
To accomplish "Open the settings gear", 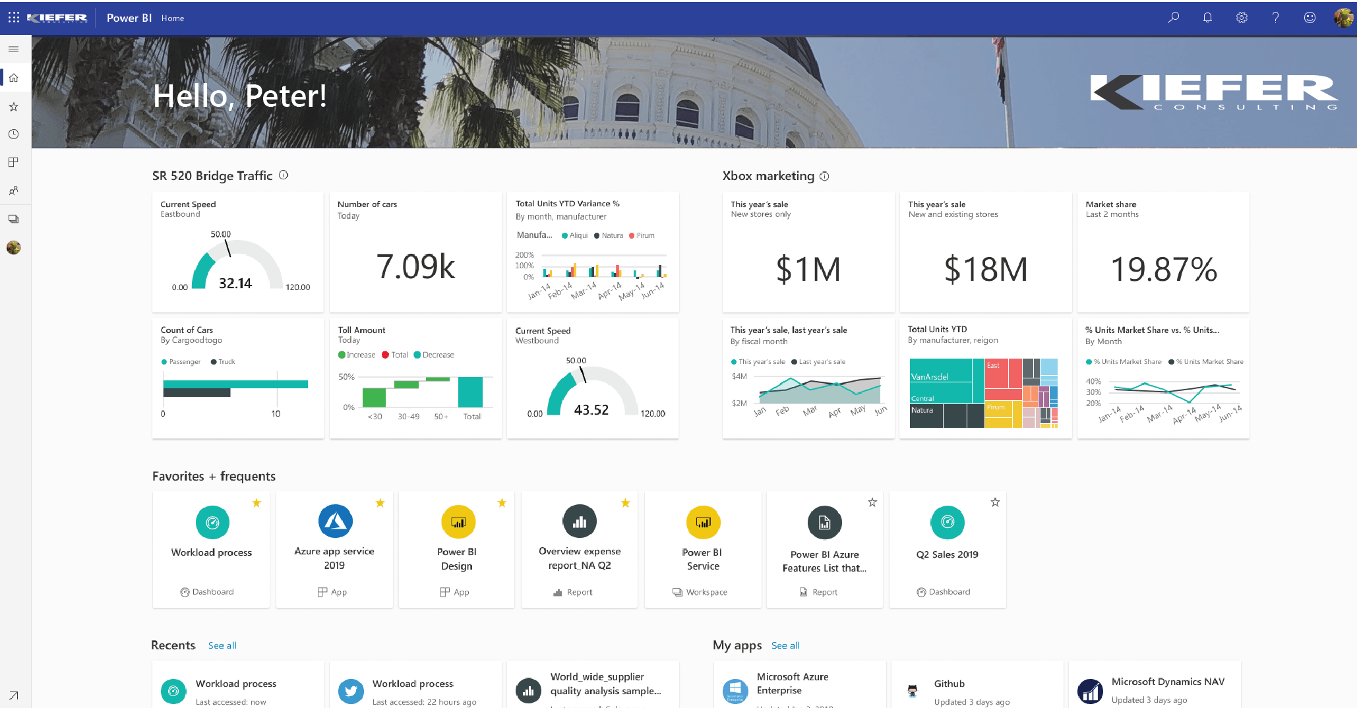I will [x=1242, y=18].
